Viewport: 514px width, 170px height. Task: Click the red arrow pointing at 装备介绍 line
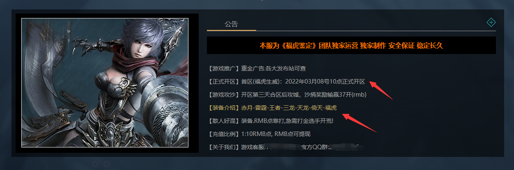coord(360,122)
